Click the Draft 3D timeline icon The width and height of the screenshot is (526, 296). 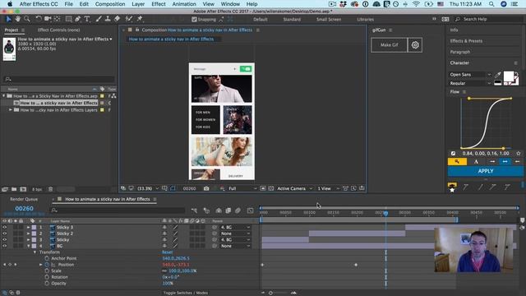tap(206, 210)
